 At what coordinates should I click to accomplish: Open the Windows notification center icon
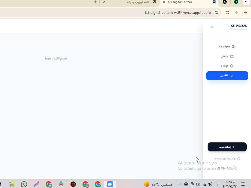point(243,184)
